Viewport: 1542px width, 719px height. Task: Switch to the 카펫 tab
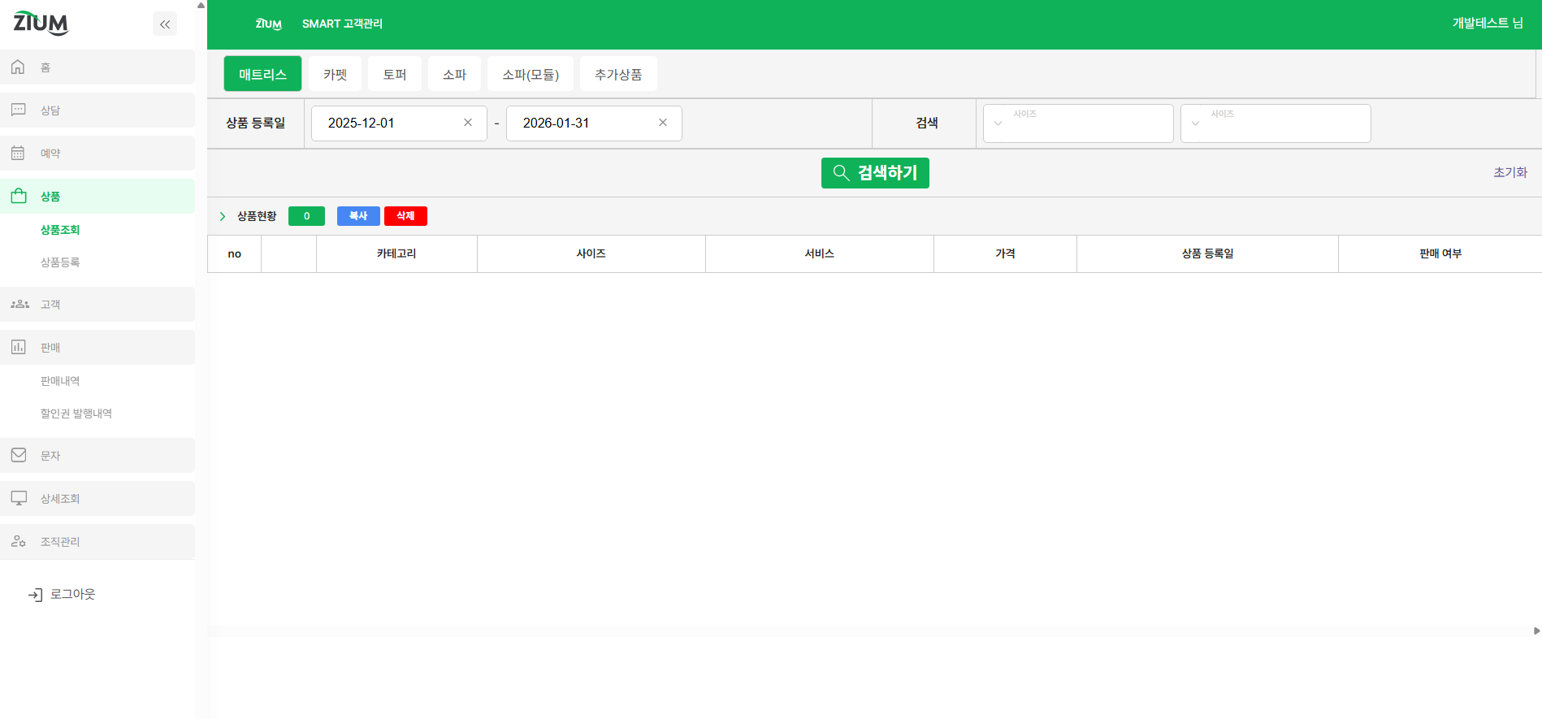click(x=335, y=74)
